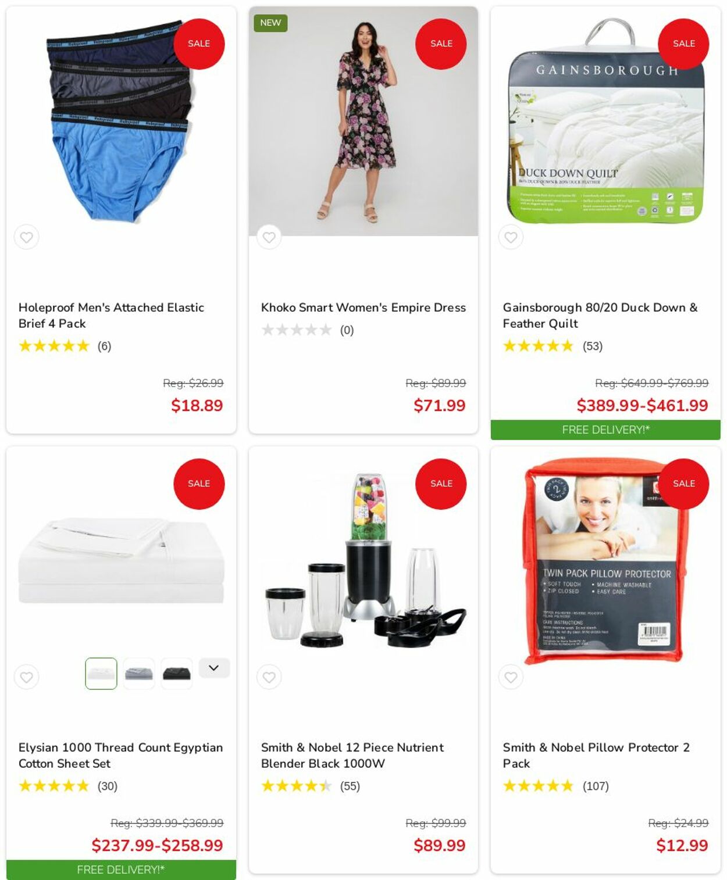Image resolution: width=727 pixels, height=880 pixels.
Task: Save Gainsborough Duck Down Quilt to wishlist
Action: pos(511,237)
